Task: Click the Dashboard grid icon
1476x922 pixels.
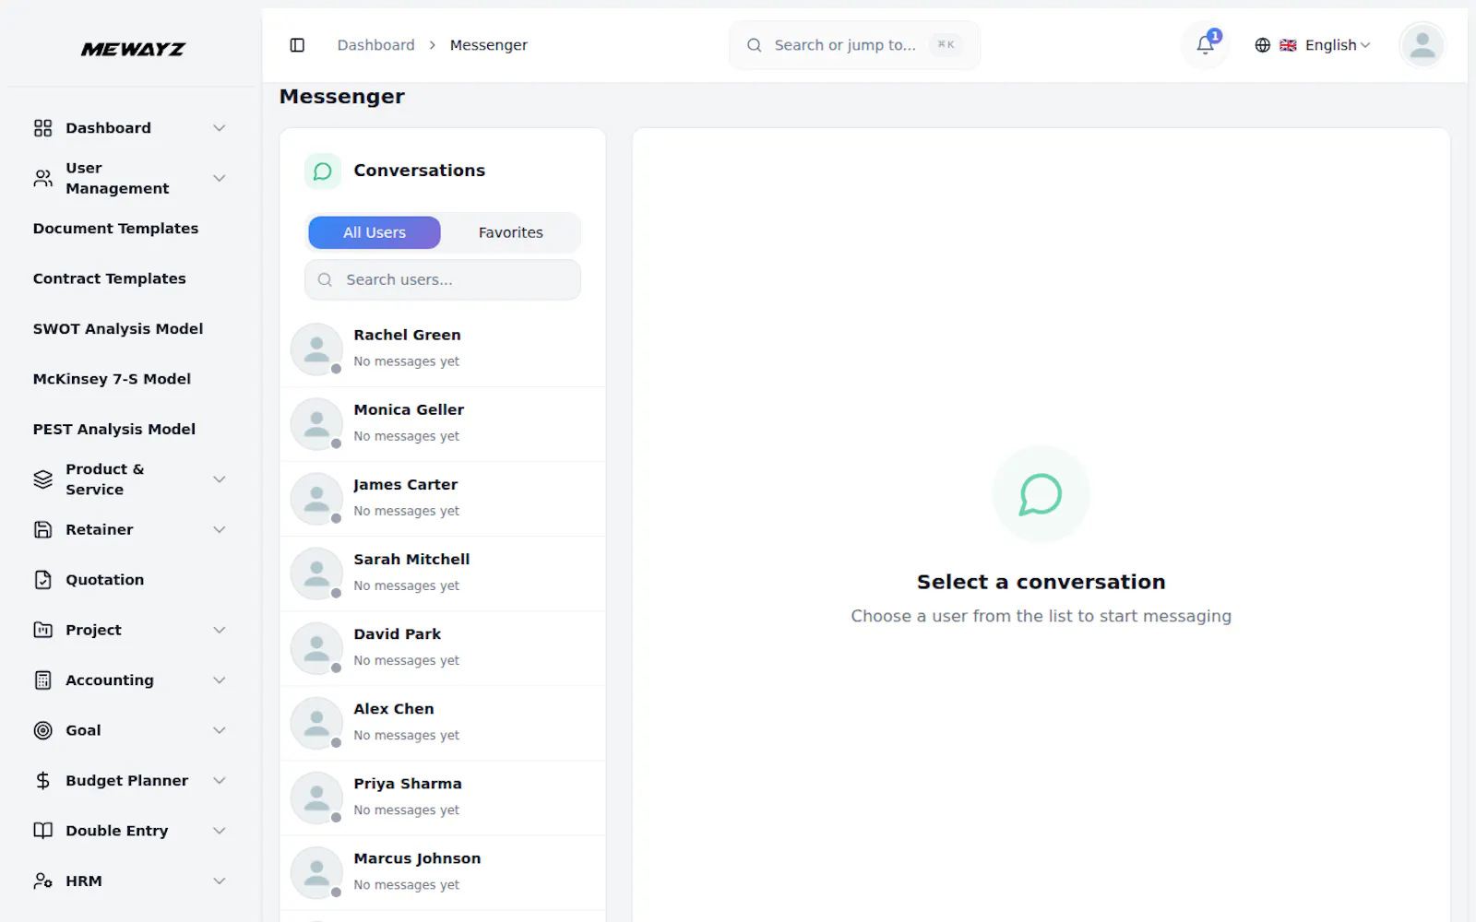Action: (42, 128)
